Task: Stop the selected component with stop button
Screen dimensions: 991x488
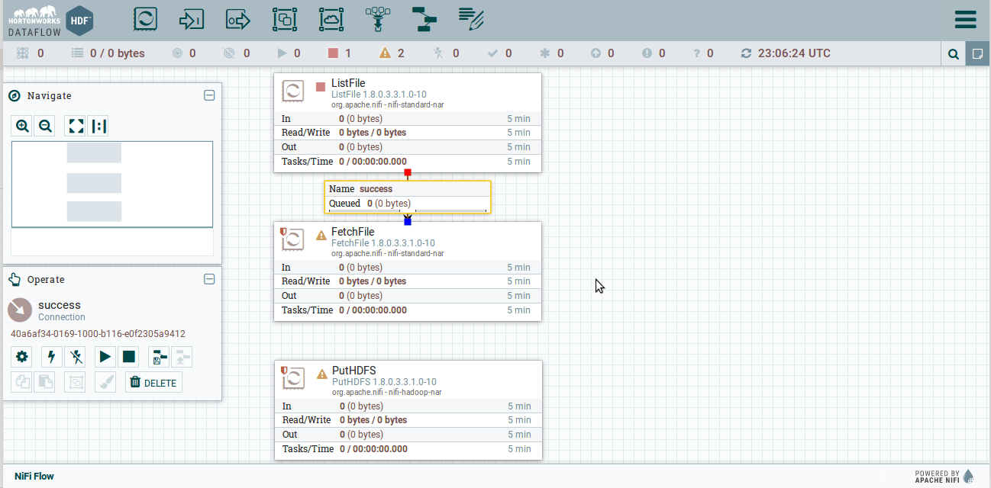Action: (x=128, y=356)
